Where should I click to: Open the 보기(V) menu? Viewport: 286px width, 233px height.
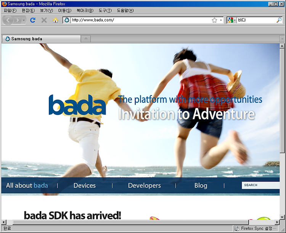(x=47, y=11)
